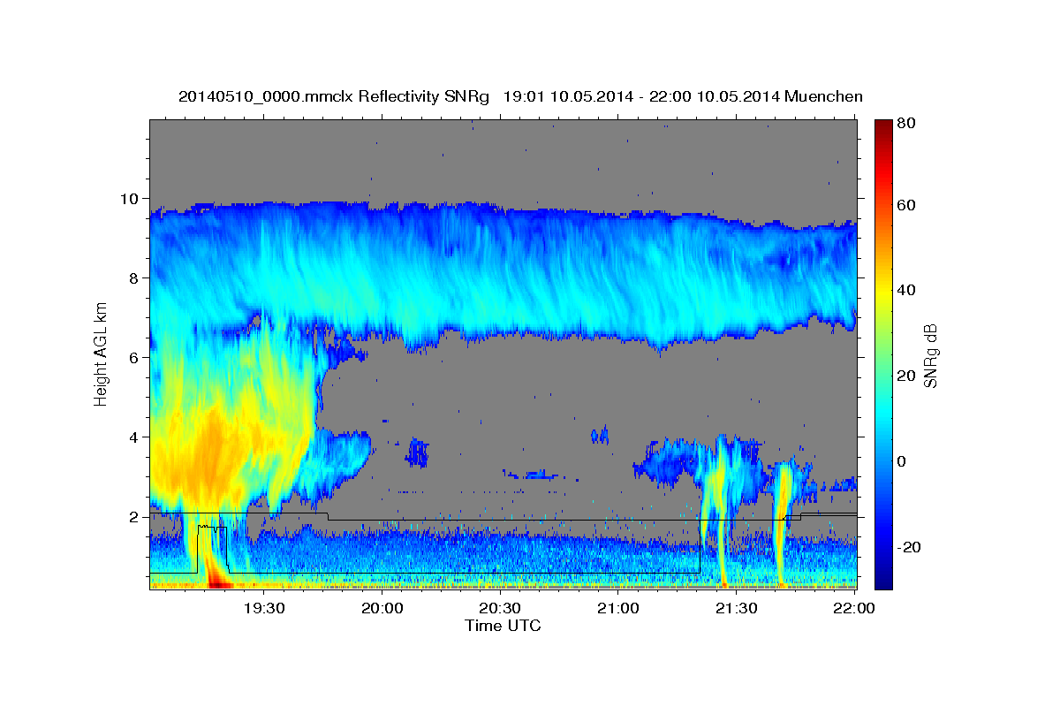This screenshot has width=1060, height=707.
Task: Click the colorbar value 40
Action: [x=906, y=290]
